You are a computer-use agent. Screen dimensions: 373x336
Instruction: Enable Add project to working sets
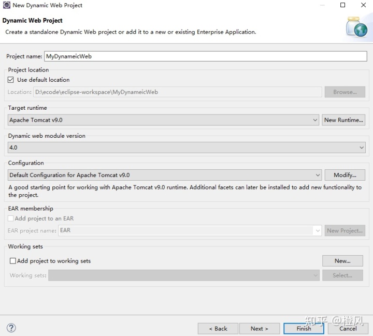[x=13, y=261]
